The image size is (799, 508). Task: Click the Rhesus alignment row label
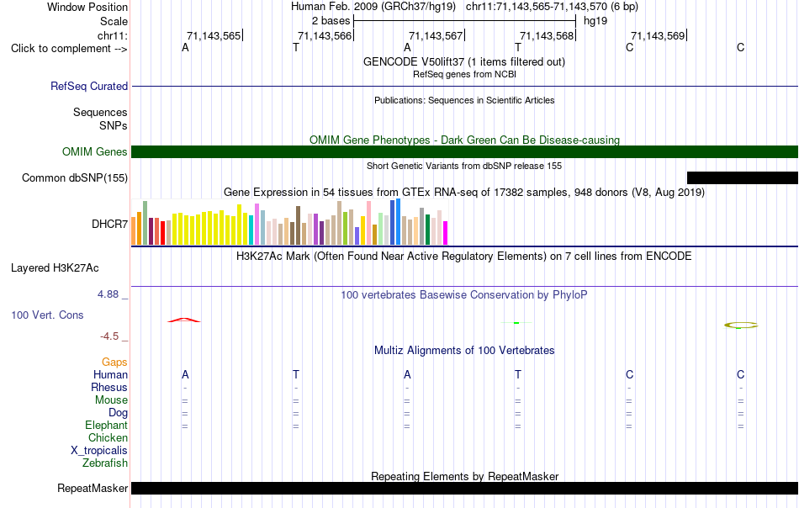click(x=109, y=387)
